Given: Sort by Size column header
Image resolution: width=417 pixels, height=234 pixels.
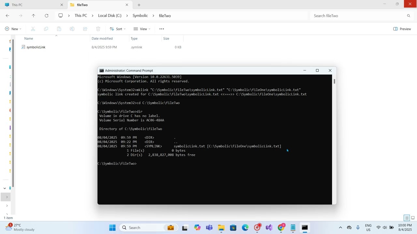Looking at the screenshot, I should click(x=166, y=38).
